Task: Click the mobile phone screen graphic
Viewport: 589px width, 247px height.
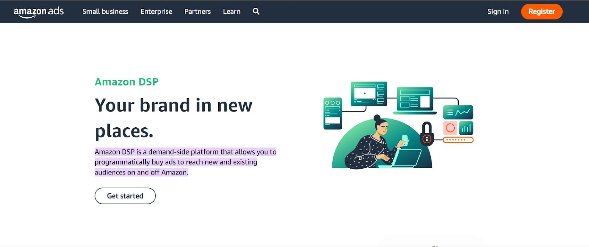Action: 332,113
